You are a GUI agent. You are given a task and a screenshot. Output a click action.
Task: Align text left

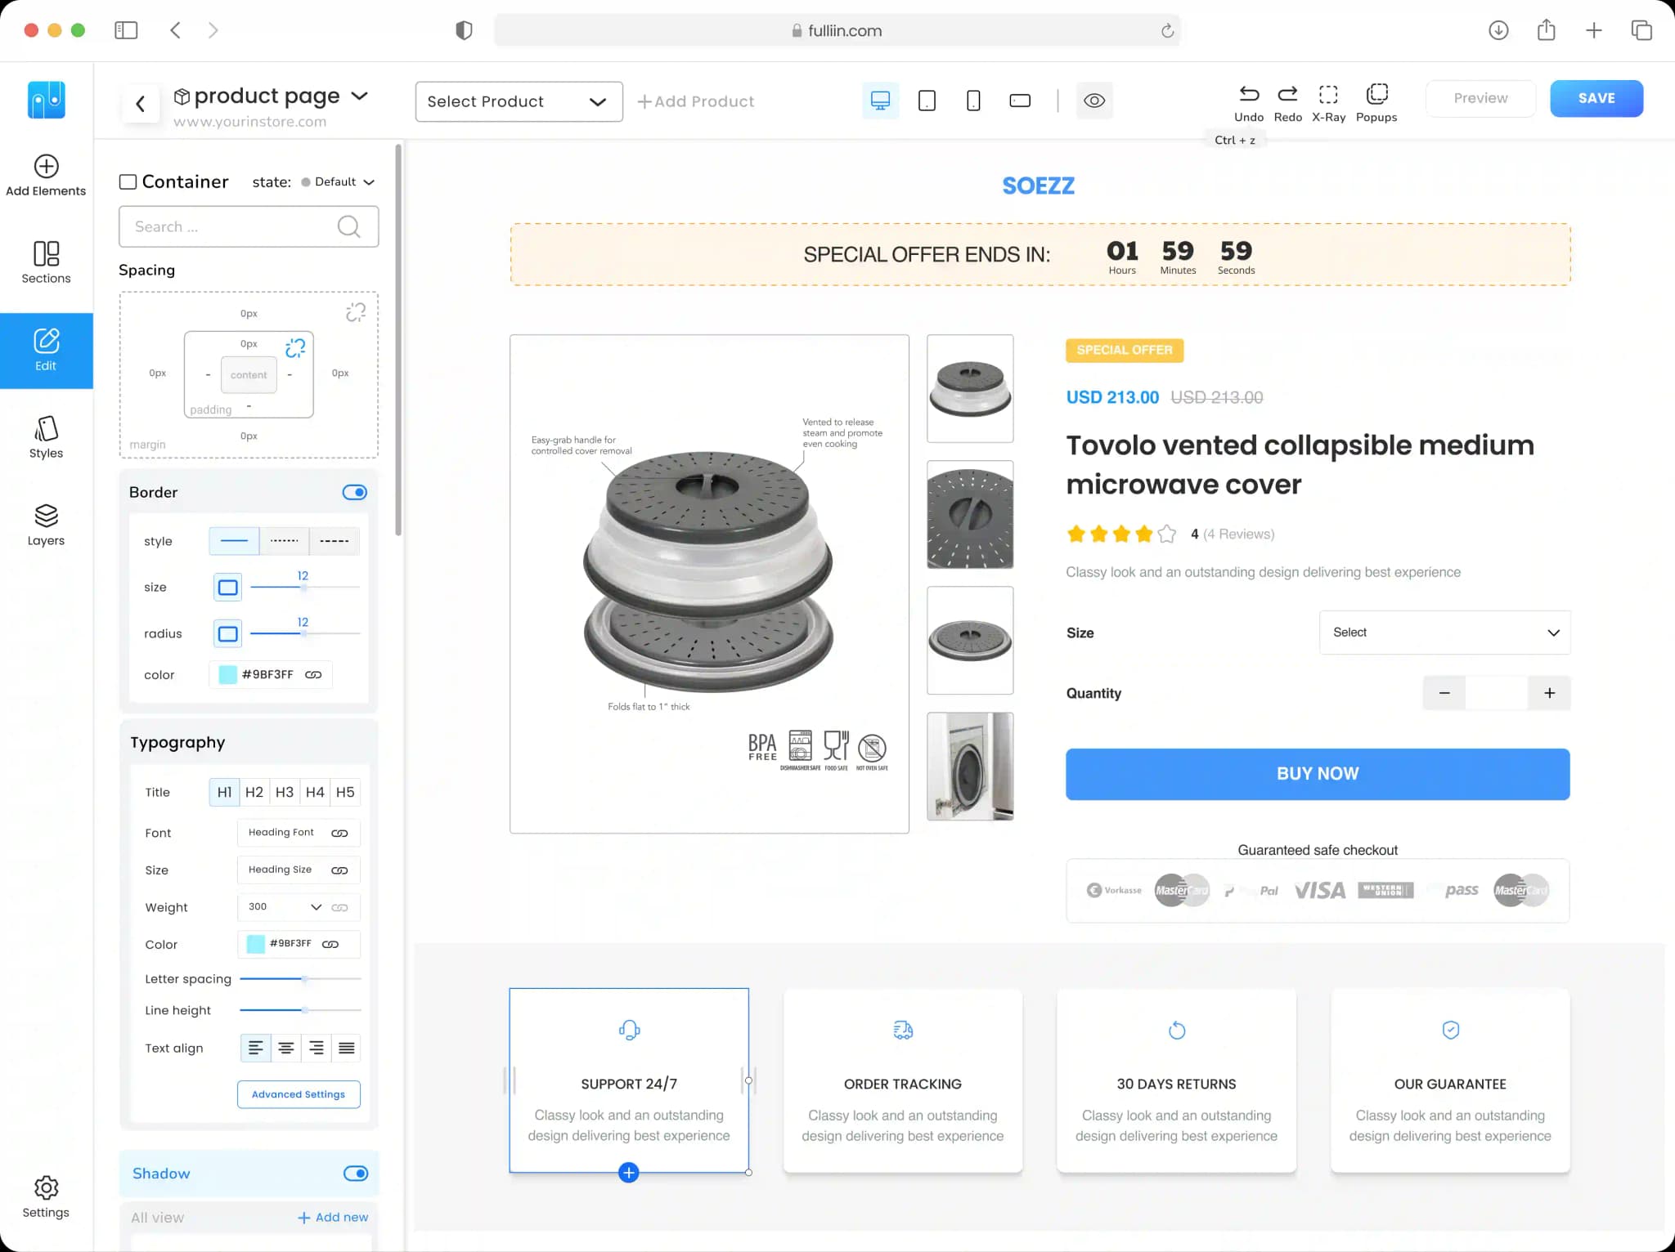(x=255, y=1048)
